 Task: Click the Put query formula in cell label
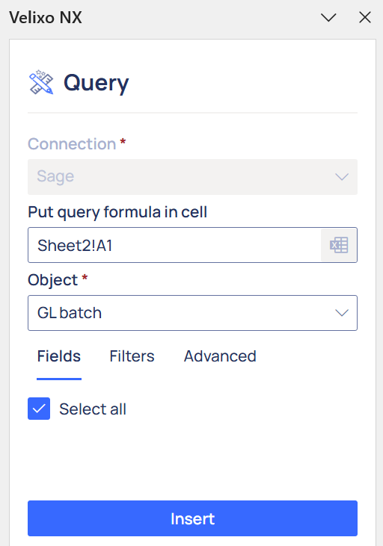click(117, 212)
